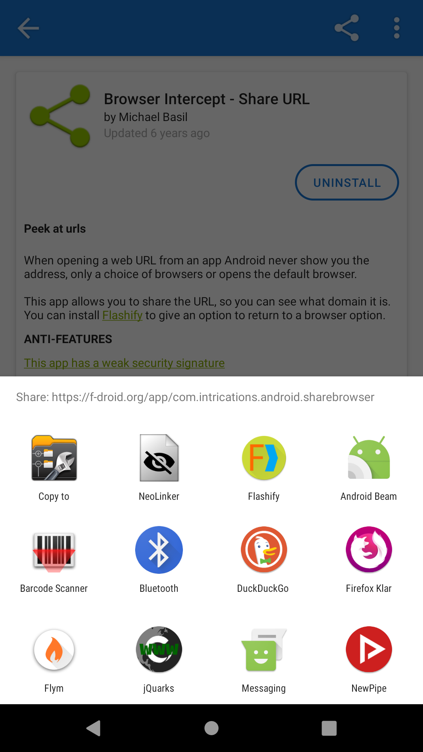Tap the UNINSTALL button
423x752 pixels.
[x=347, y=183]
